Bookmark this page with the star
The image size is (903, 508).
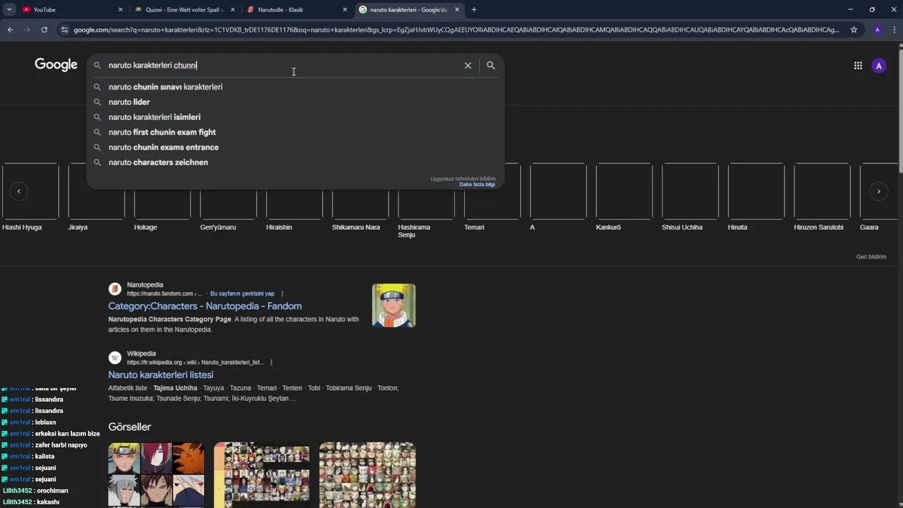854,30
